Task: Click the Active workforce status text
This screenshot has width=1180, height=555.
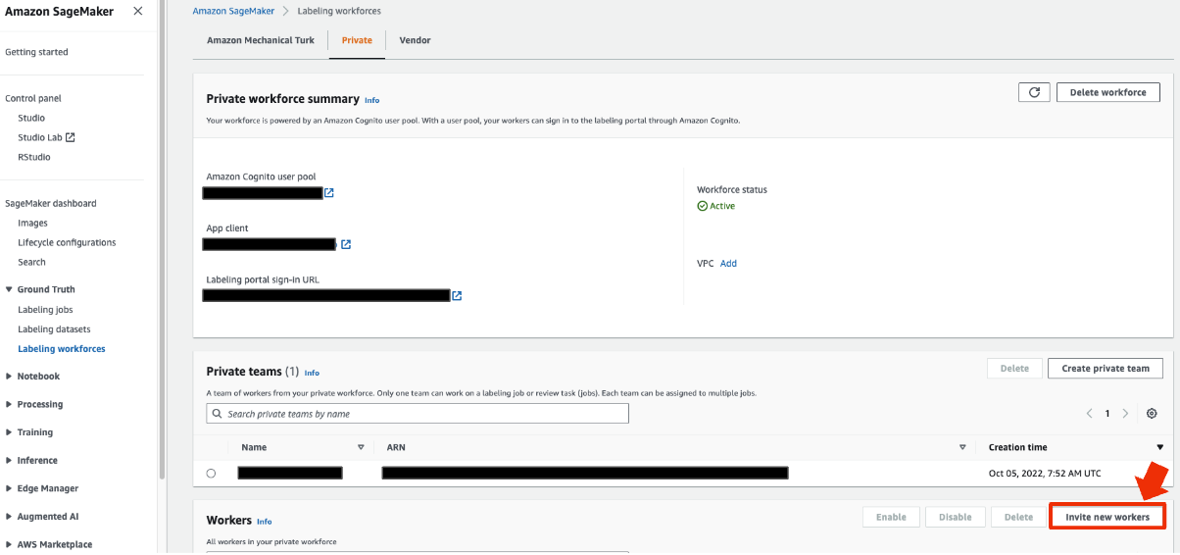Action: tap(722, 206)
